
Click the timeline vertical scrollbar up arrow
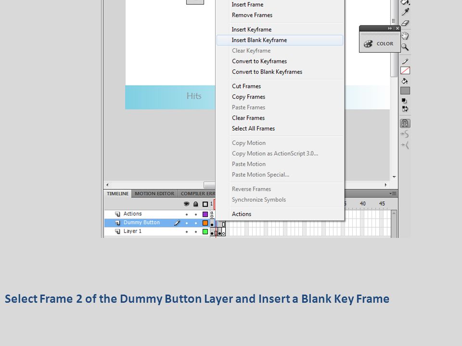point(394,213)
